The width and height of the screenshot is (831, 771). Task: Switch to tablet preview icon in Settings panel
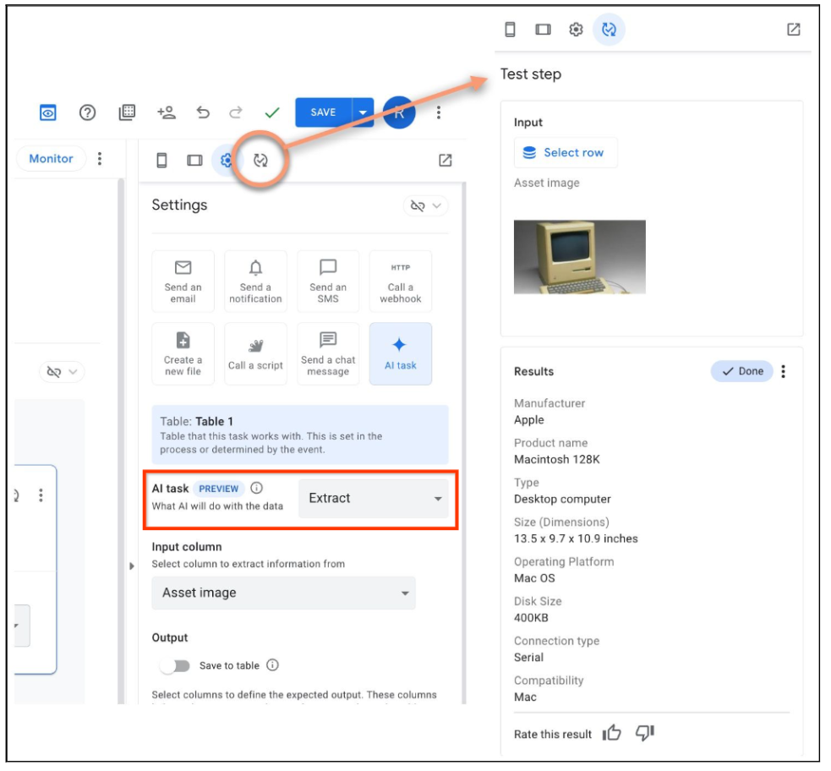[x=194, y=160]
